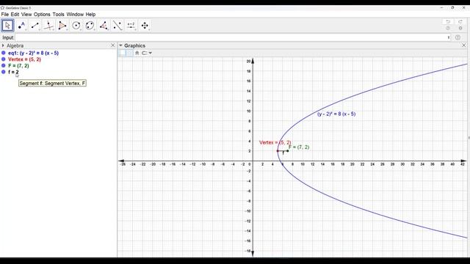This screenshot has height=264, width=470.
Task: Toggle visibility of segment f = 2
Action: [4, 72]
